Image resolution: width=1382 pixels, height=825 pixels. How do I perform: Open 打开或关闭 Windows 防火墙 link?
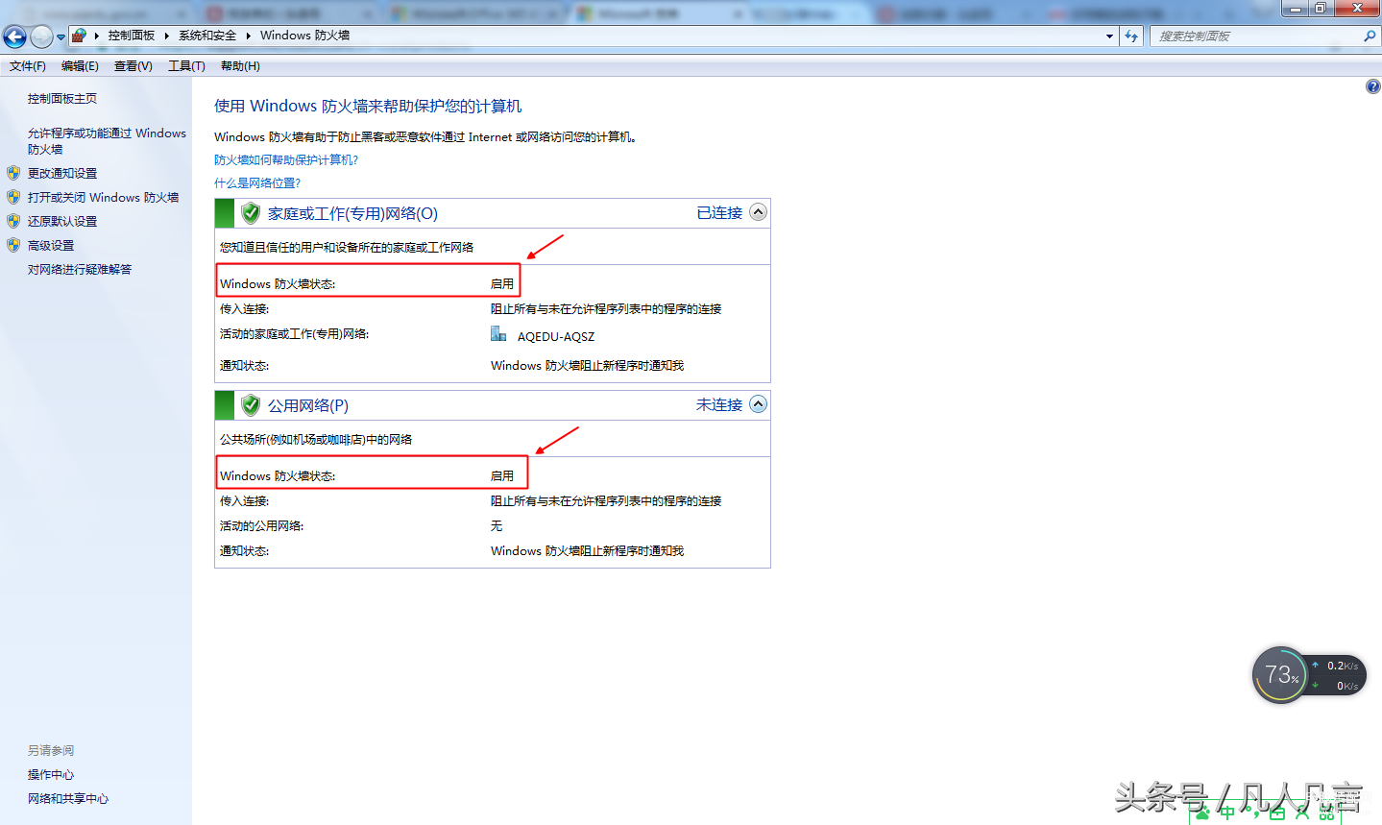[x=103, y=198]
